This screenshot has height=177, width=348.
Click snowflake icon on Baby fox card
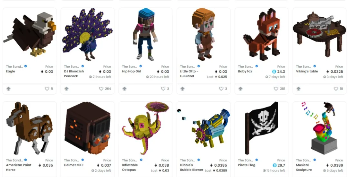(240, 88)
